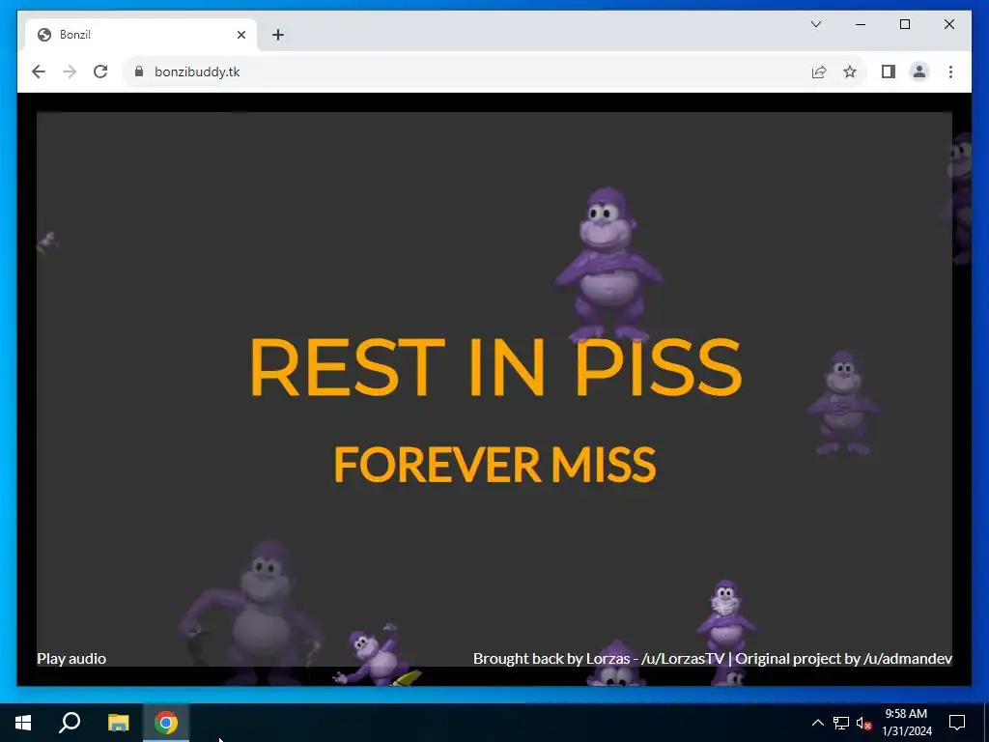Close the Bonzi! tab
The height and width of the screenshot is (742, 989).
(x=240, y=35)
